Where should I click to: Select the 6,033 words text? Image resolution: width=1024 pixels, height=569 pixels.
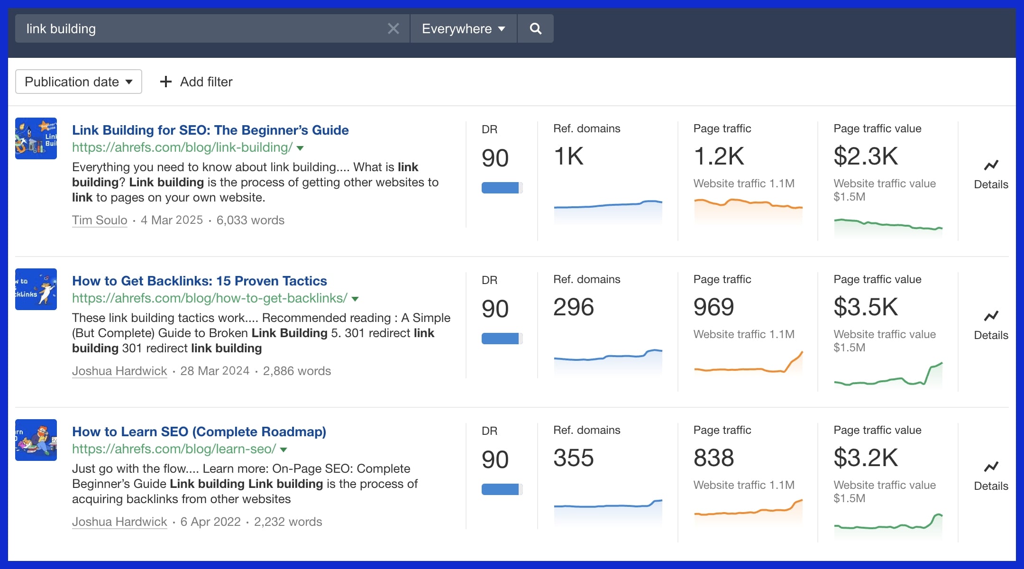pos(250,220)
